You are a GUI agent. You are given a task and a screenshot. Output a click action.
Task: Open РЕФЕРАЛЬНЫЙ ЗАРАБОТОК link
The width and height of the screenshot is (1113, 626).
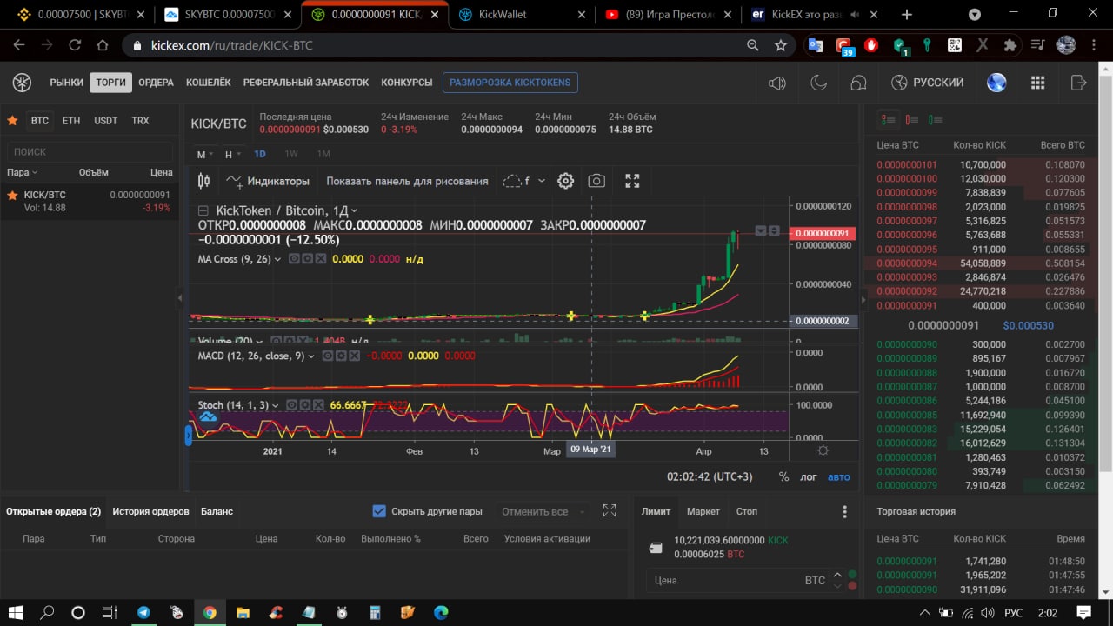click(306, 83)
